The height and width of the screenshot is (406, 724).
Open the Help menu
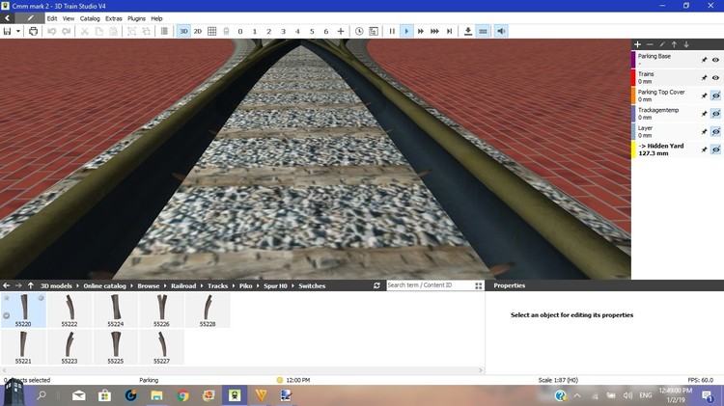pos(156,18)
